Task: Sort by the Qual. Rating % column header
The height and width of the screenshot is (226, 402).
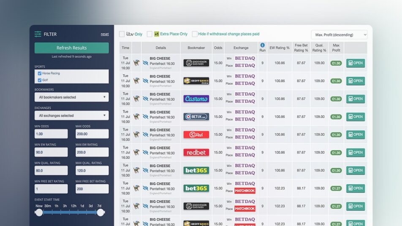Action: pos(319,48)
